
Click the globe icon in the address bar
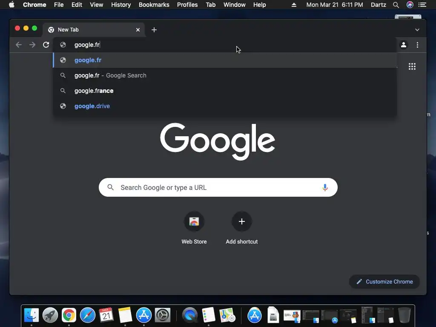point(63,45)
